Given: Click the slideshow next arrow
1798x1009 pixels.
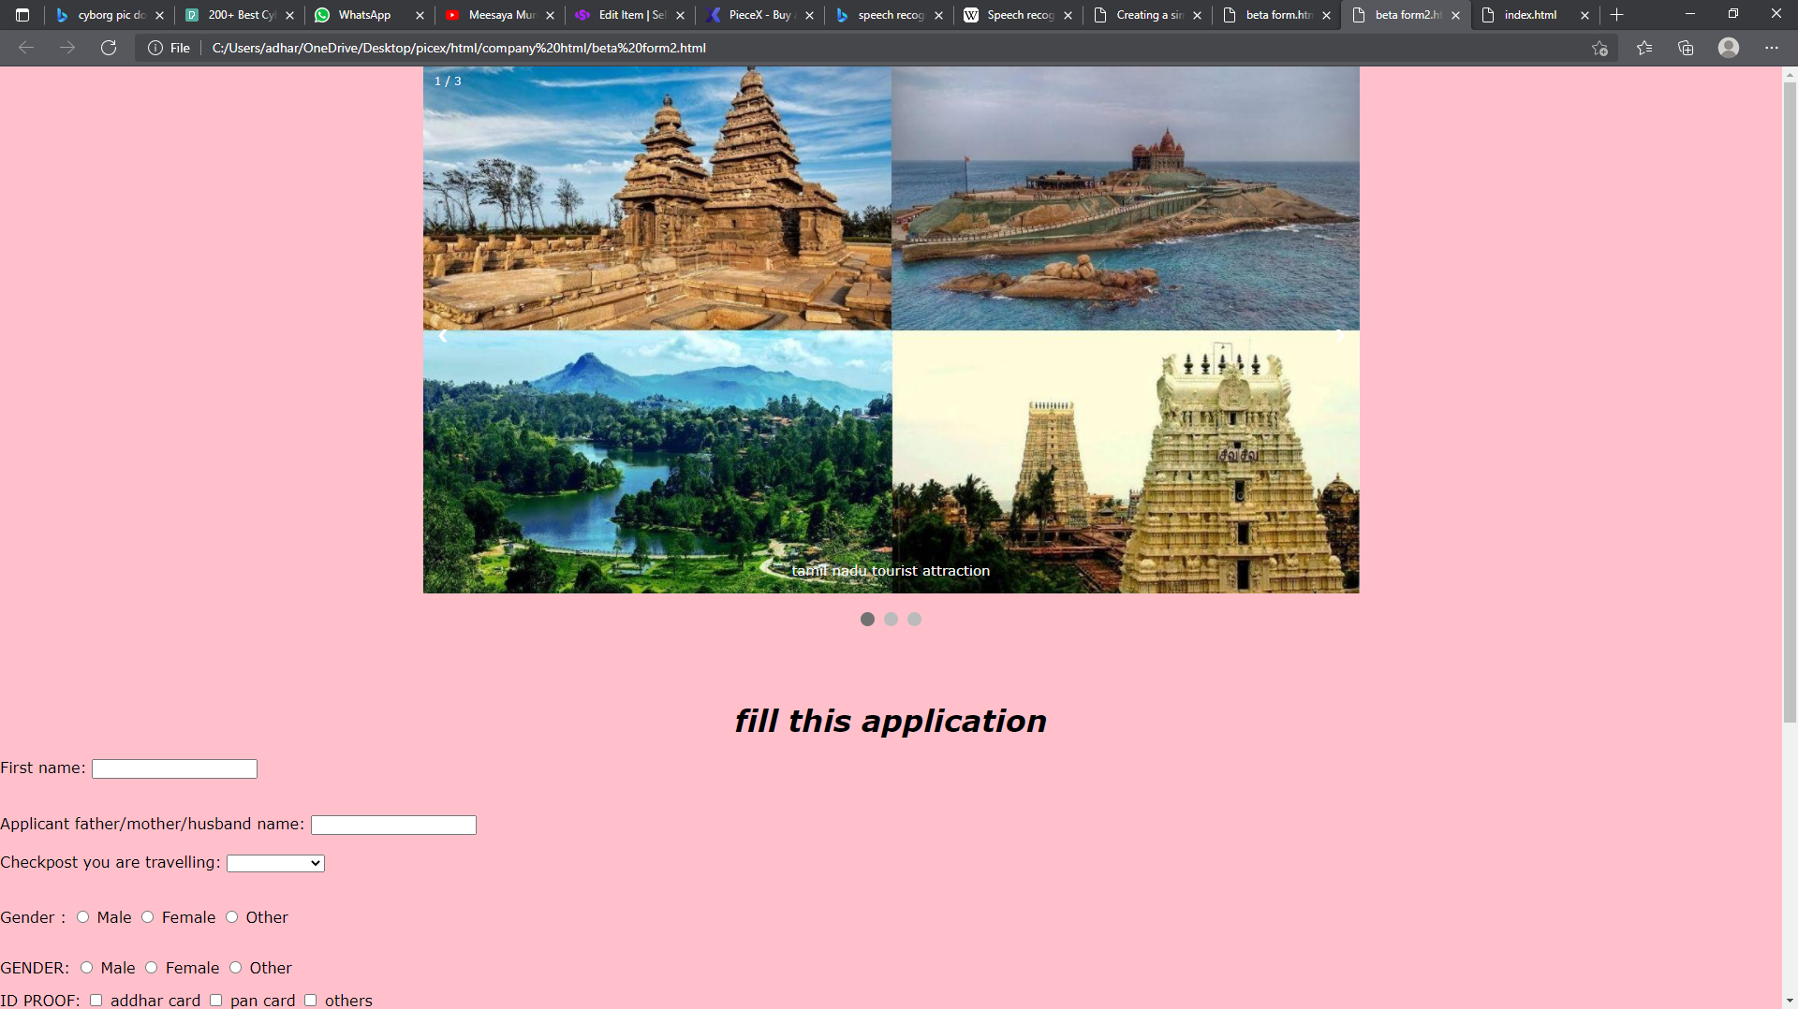Looking at the screenshot, I should 1339,335.
